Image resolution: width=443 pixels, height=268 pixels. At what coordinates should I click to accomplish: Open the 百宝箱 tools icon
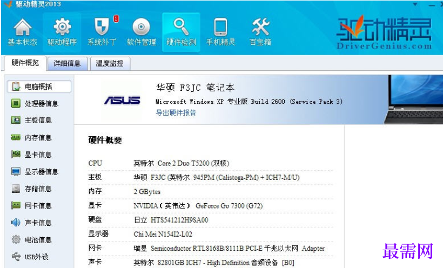(260, 27)
